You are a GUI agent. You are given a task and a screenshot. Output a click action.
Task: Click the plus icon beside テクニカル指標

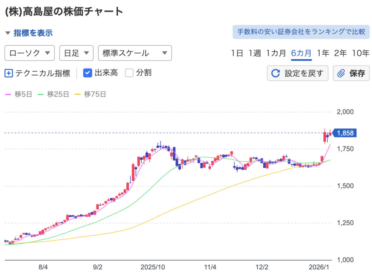[x=9, y=73]
